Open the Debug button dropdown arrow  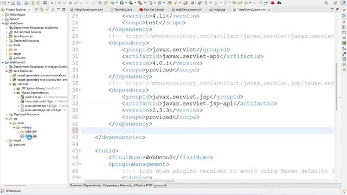coord(117,3)
